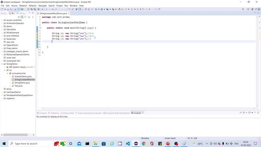Open the Windows notification center
261x147 pixels.
click(256, 143)
